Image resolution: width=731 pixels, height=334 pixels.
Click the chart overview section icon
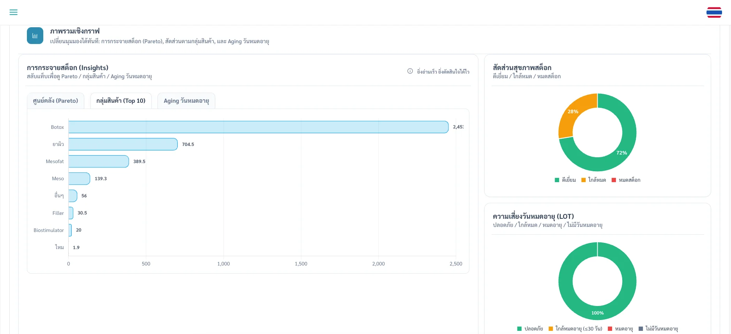pyautogui.click(x=35, y=36)
